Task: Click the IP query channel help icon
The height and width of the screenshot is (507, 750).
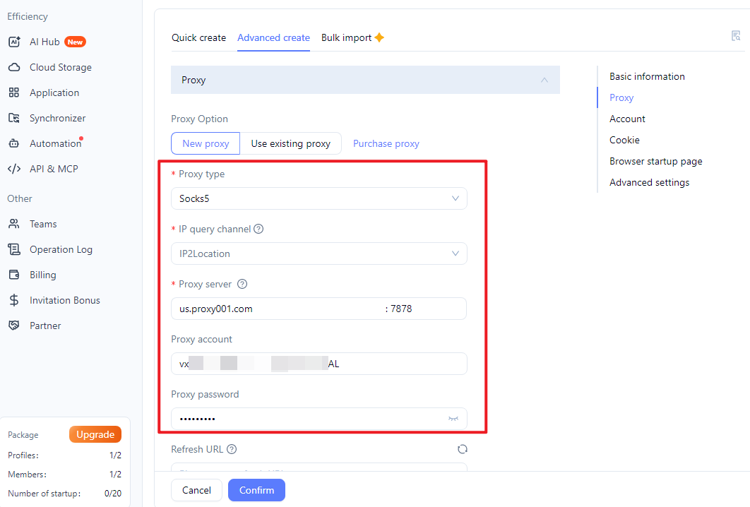Action: tap(258, 229)
